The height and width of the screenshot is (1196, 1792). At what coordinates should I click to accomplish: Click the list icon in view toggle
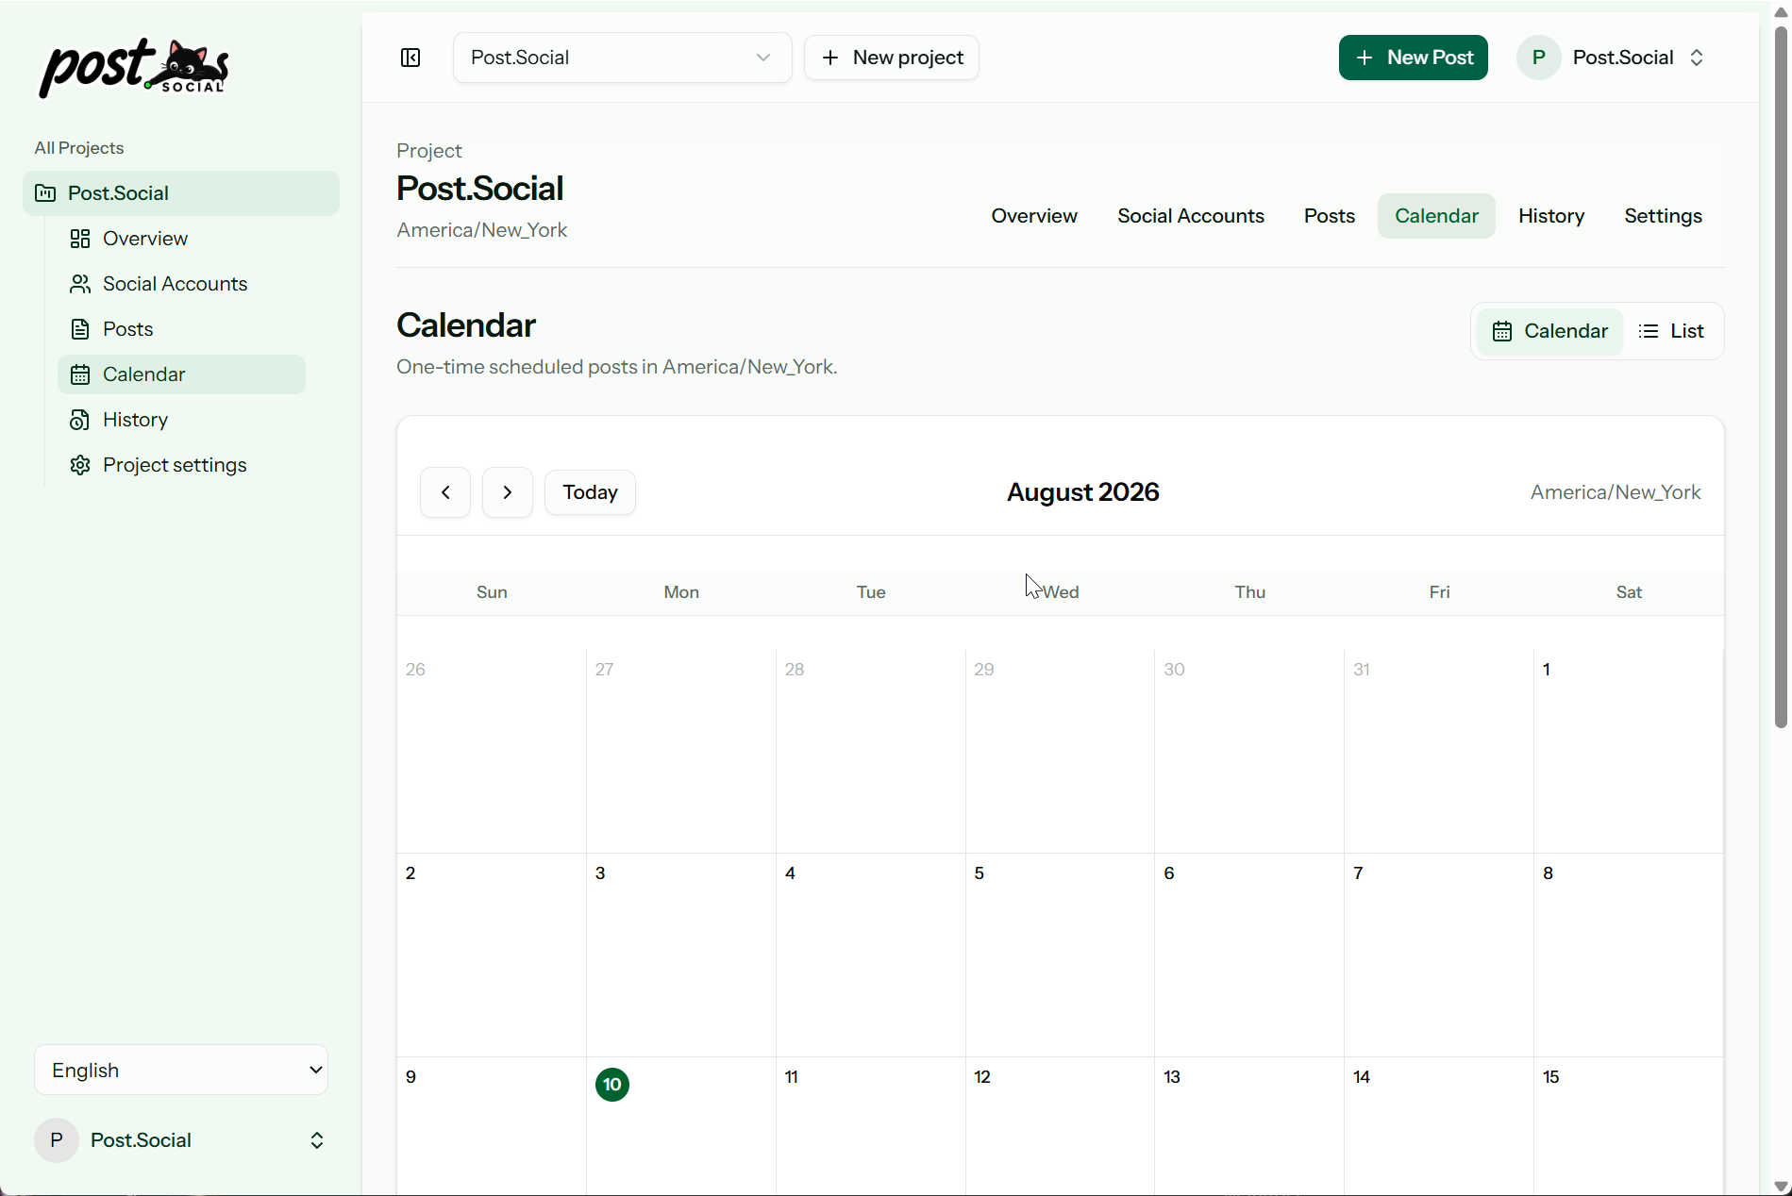[1649, 331]
